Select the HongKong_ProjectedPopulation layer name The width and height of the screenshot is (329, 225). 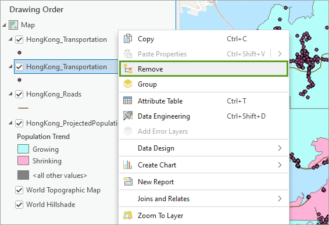pyautogui.click(x=71, y=123)
